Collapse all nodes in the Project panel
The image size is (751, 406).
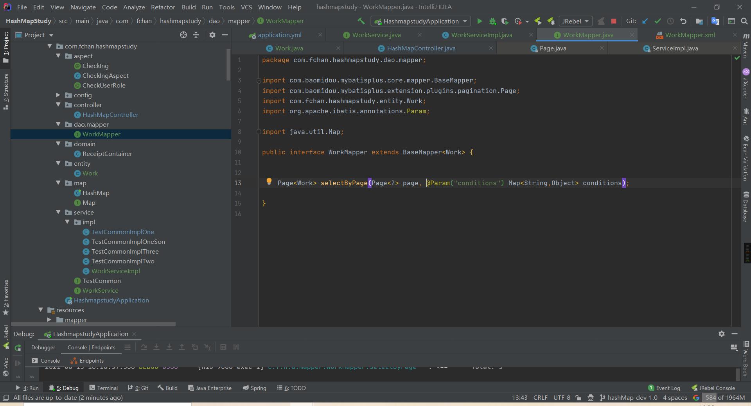tap(196, 35)
